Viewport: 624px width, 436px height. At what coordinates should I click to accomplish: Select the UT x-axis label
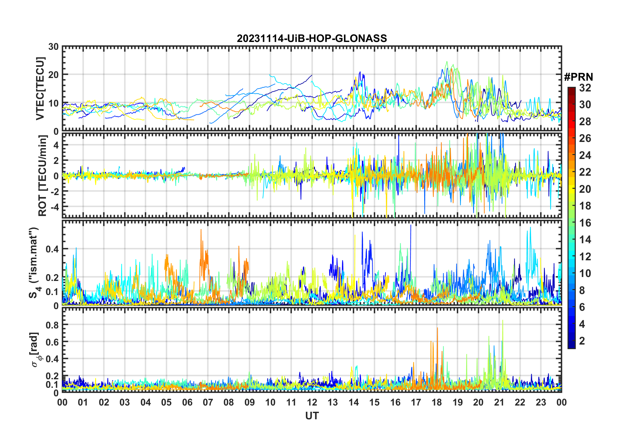pos(312,416)
